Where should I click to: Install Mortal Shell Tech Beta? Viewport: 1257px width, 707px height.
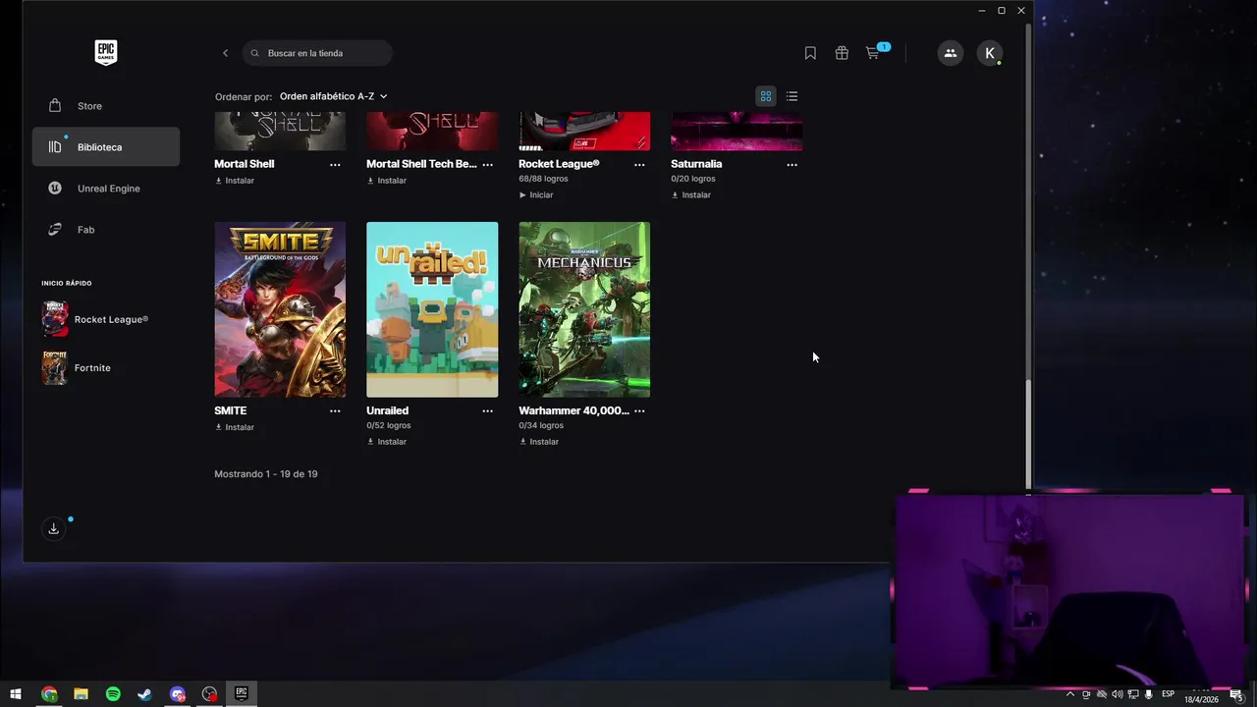point(387,181)
